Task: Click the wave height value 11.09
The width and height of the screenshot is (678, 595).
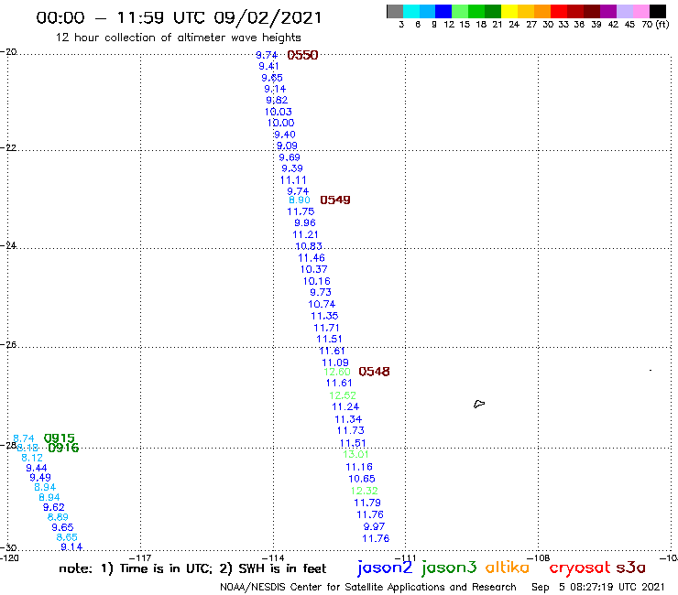Action: pyautogui.click(x=335, y=363)
